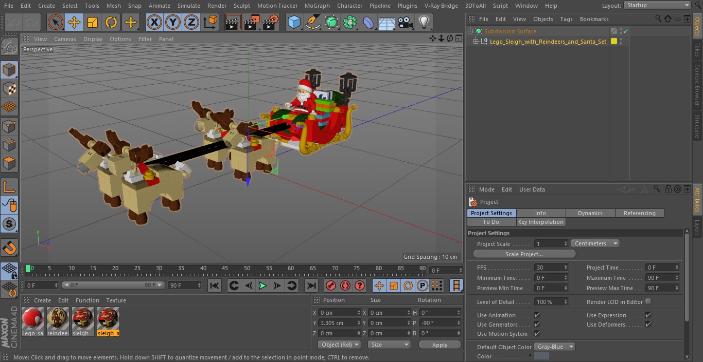
Task: Open the To Do tab
Action: [x=491, y=222]
